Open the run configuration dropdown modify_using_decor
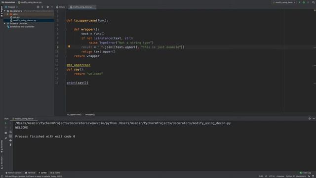The width and height of the screenshot is (316, 178). [284, 2]
